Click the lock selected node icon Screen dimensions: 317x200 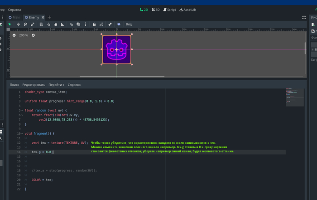tap(94, 24)
